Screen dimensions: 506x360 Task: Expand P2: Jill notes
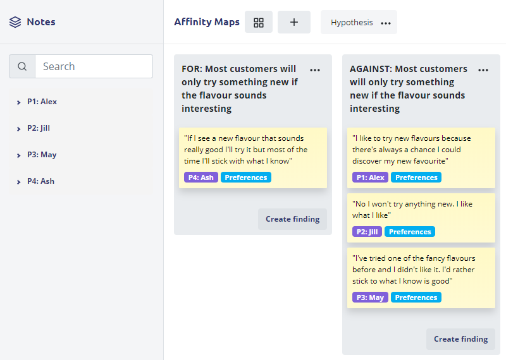[x=19, y=129]
